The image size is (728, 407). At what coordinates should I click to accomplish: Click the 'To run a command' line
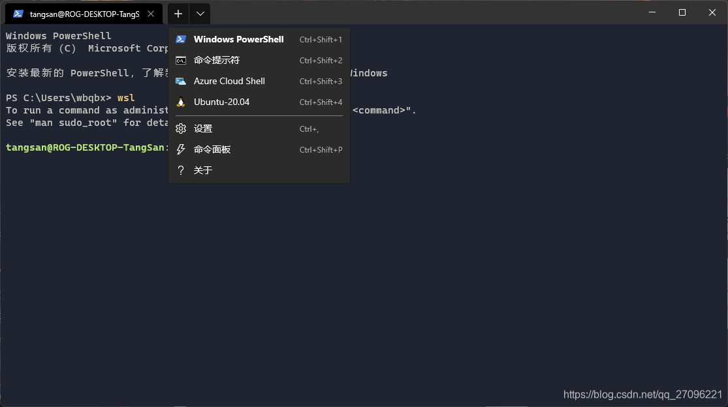tap(87, 110)
